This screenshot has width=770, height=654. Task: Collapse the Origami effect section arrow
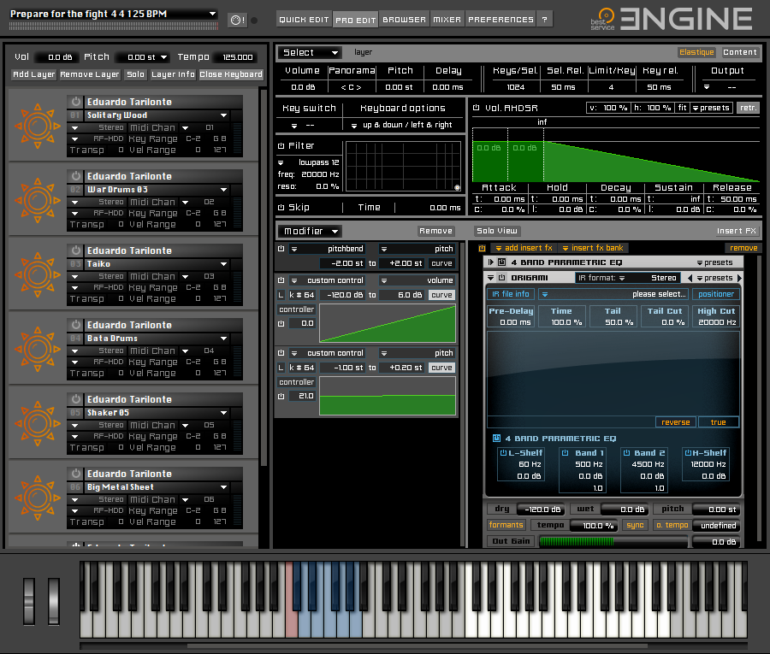(x=490, y=278)
